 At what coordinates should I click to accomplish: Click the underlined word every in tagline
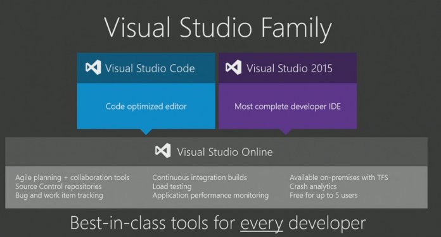(x=262, y=224)
